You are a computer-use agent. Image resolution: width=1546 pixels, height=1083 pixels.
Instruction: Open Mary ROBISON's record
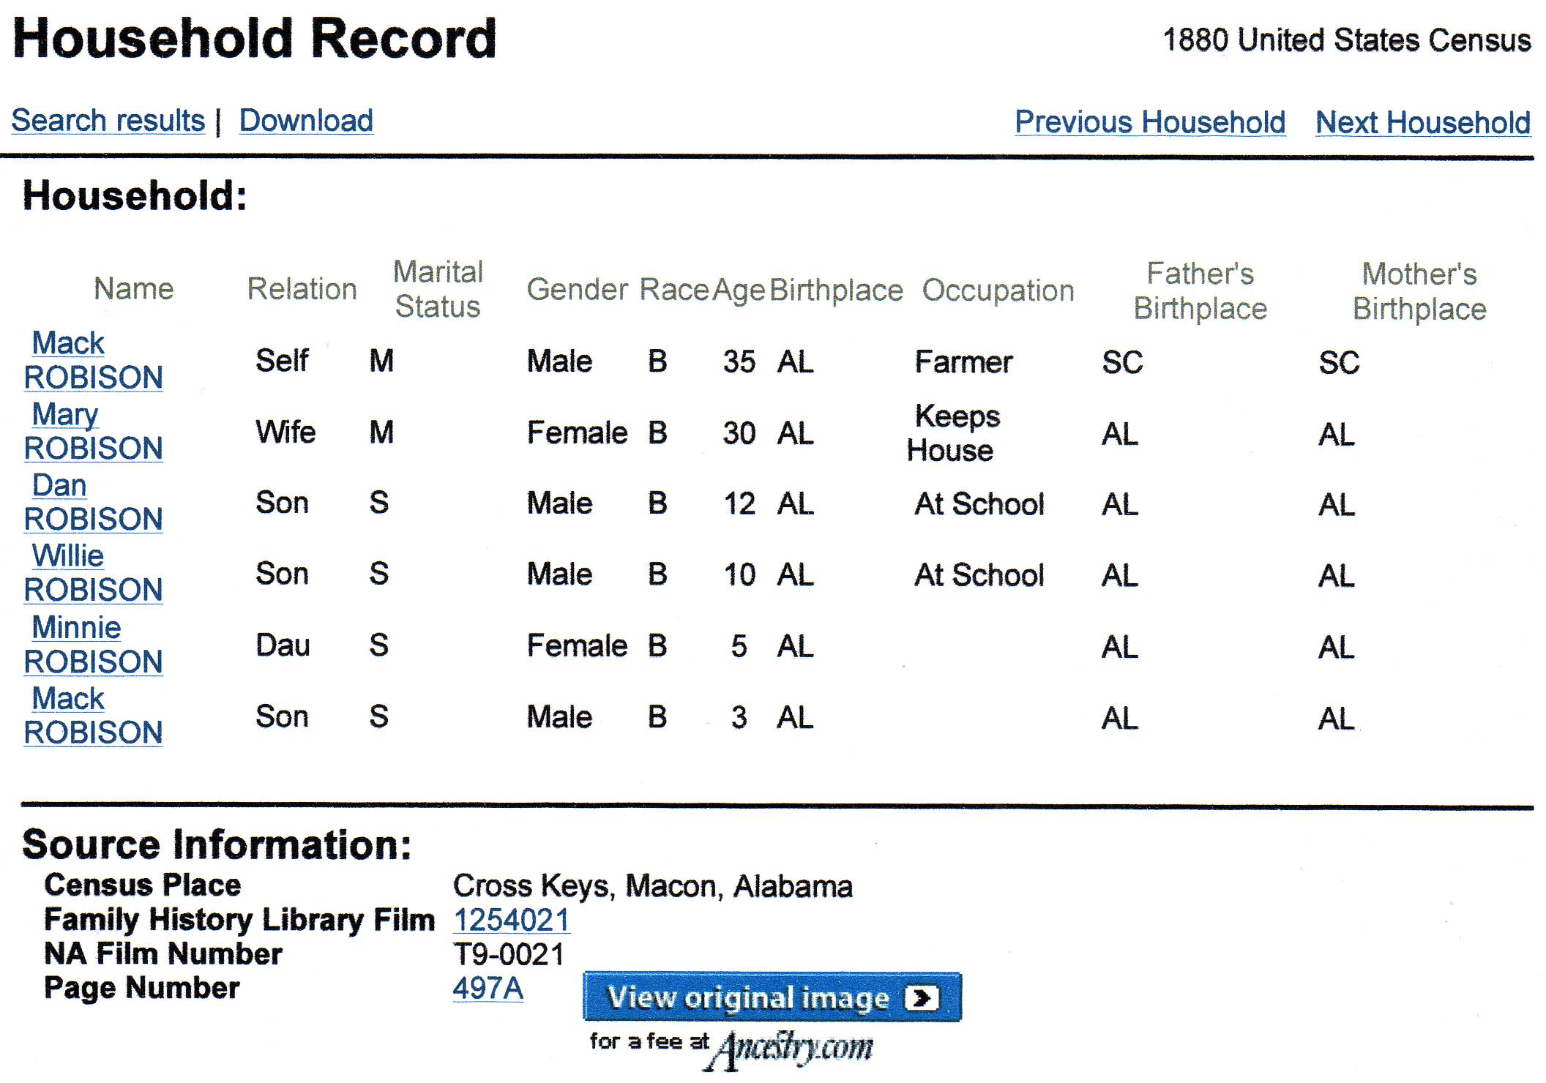pos(93,431)
